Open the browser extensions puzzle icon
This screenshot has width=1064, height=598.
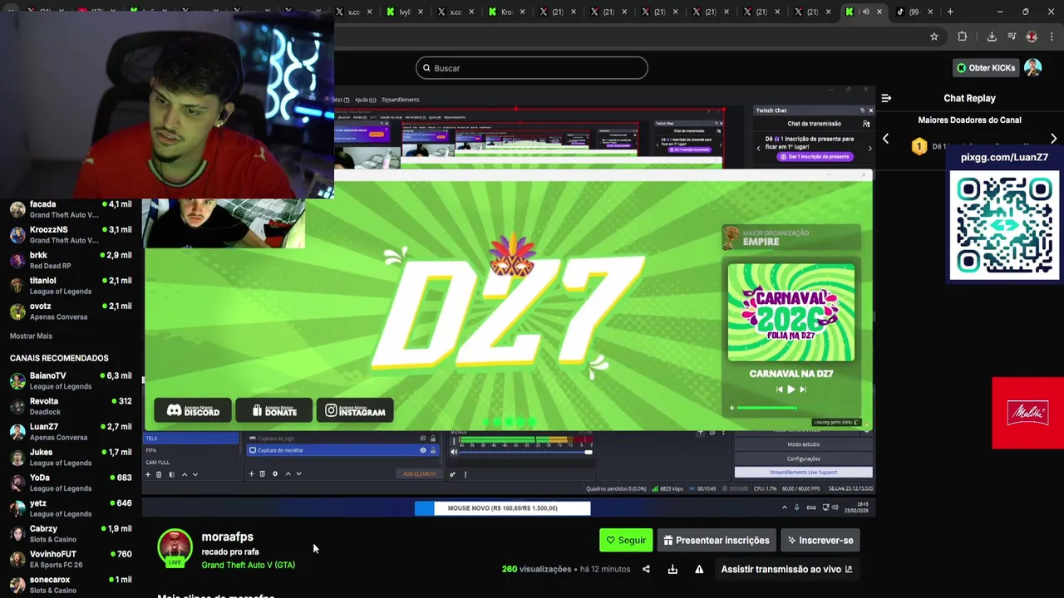tap(963, 37)
